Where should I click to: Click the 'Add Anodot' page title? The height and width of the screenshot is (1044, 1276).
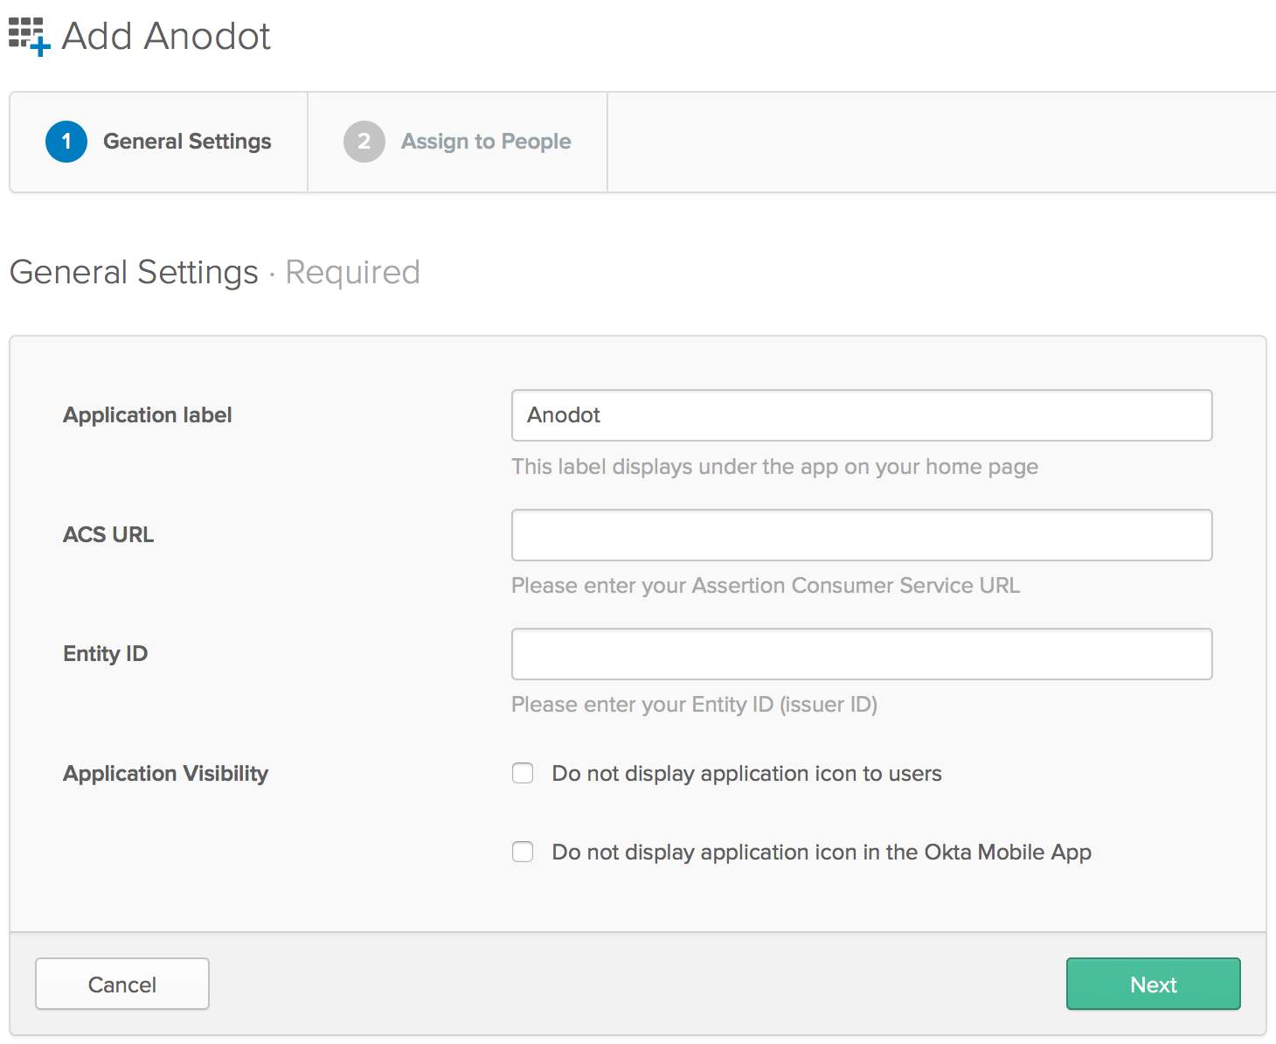point(166,37)
